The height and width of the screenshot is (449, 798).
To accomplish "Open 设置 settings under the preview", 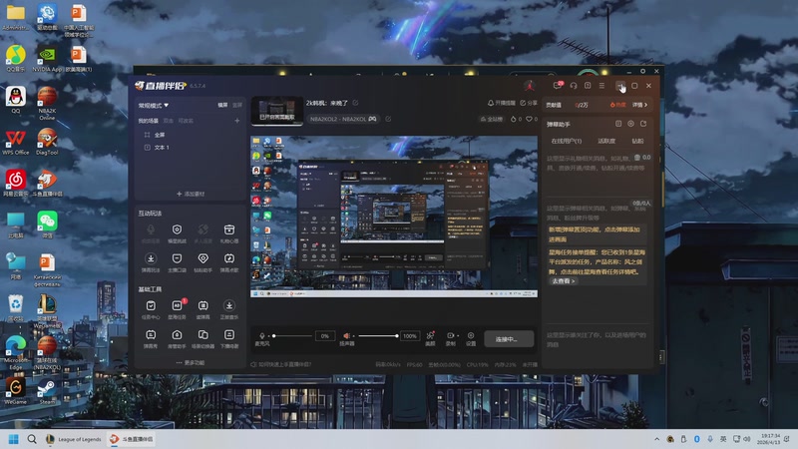I will coord(471,338).
